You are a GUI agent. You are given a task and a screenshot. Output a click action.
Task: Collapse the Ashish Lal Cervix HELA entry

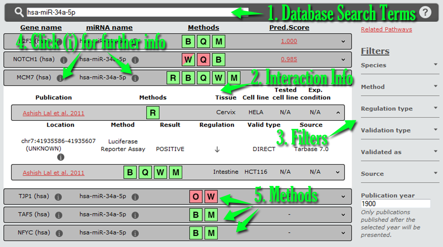click(337, 113)
